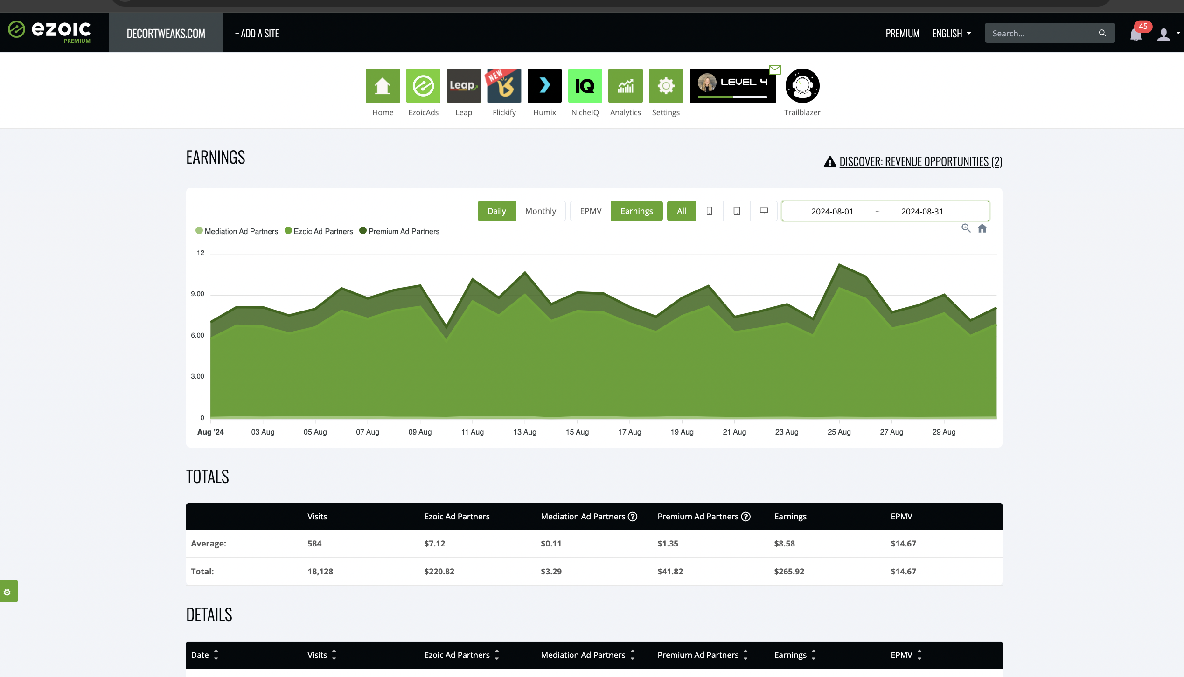
Task: Select the All devices filter
Action: [682, 211]
